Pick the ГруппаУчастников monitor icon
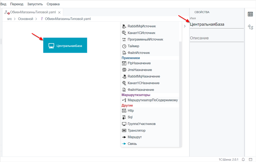The image size is (256, 162). pos(124,124)
